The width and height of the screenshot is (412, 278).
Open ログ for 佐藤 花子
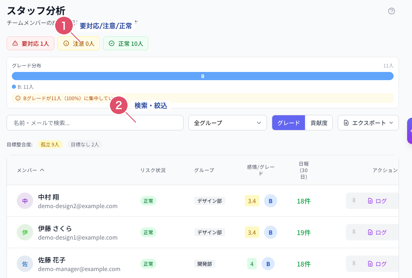click(377, 264)
